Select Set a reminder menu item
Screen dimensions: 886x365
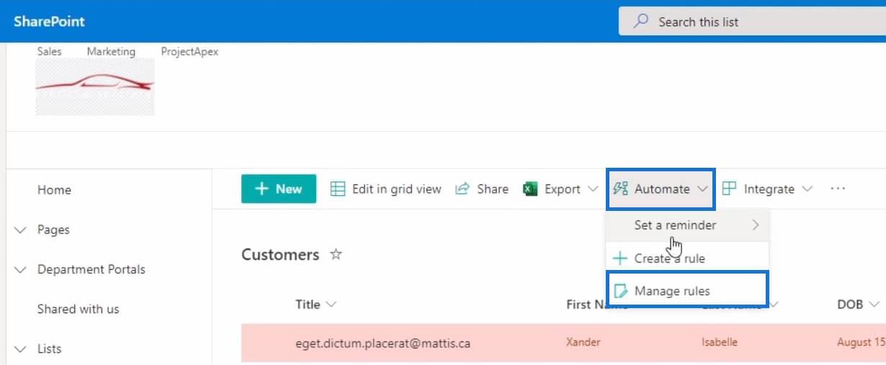coord(688,225)
